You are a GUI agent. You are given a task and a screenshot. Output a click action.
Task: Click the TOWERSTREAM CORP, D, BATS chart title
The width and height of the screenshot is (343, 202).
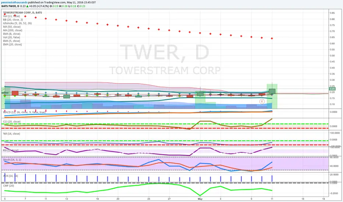pyautogui.click(x=22, y=12)
